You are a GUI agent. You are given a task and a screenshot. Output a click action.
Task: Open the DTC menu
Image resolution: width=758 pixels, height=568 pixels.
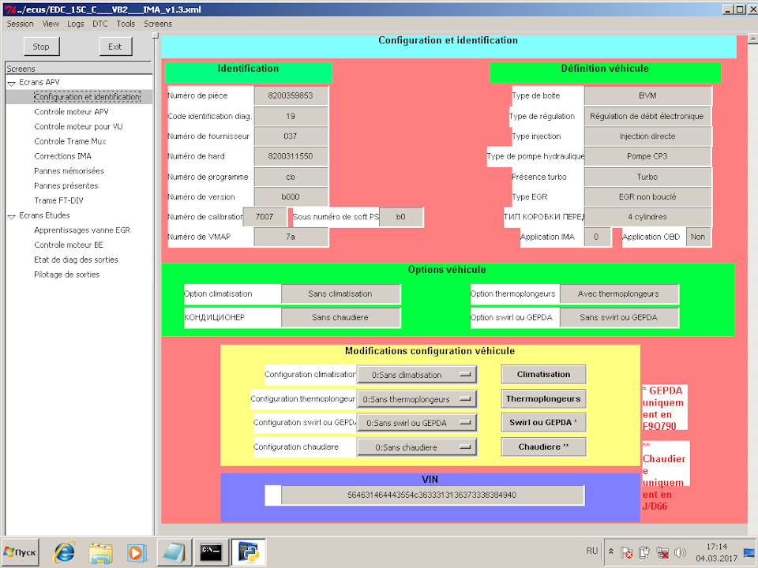[100, 24]
